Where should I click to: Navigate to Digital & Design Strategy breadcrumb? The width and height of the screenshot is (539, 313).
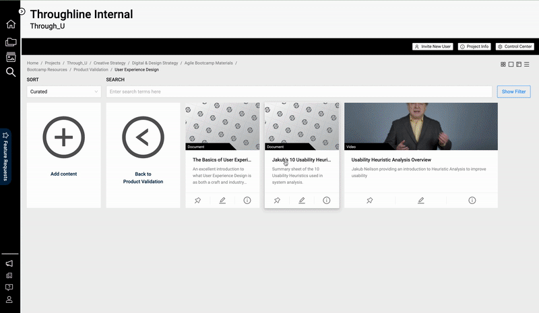click(x=155, y=63)
